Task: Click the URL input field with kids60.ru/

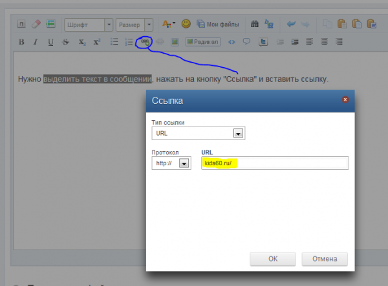Action: click(275, 163)
